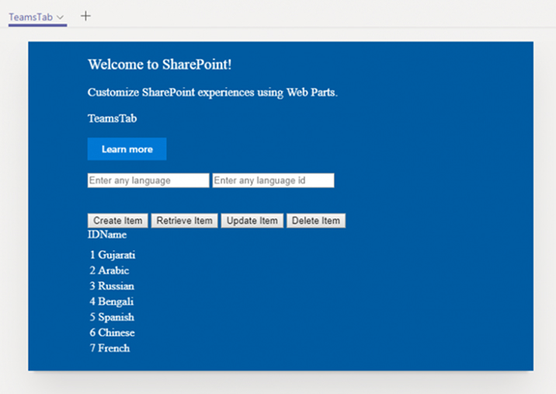Focus the 'Enter any language' field
The image size is (556, 394).
(148, 180)
